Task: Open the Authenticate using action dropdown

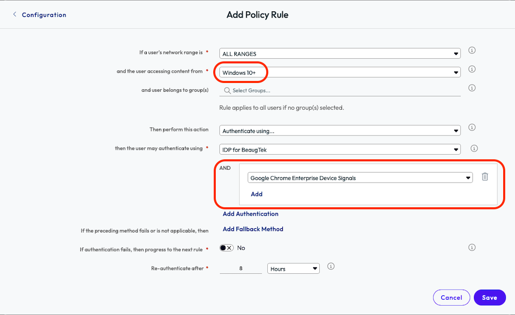Action: coord(340,131)
